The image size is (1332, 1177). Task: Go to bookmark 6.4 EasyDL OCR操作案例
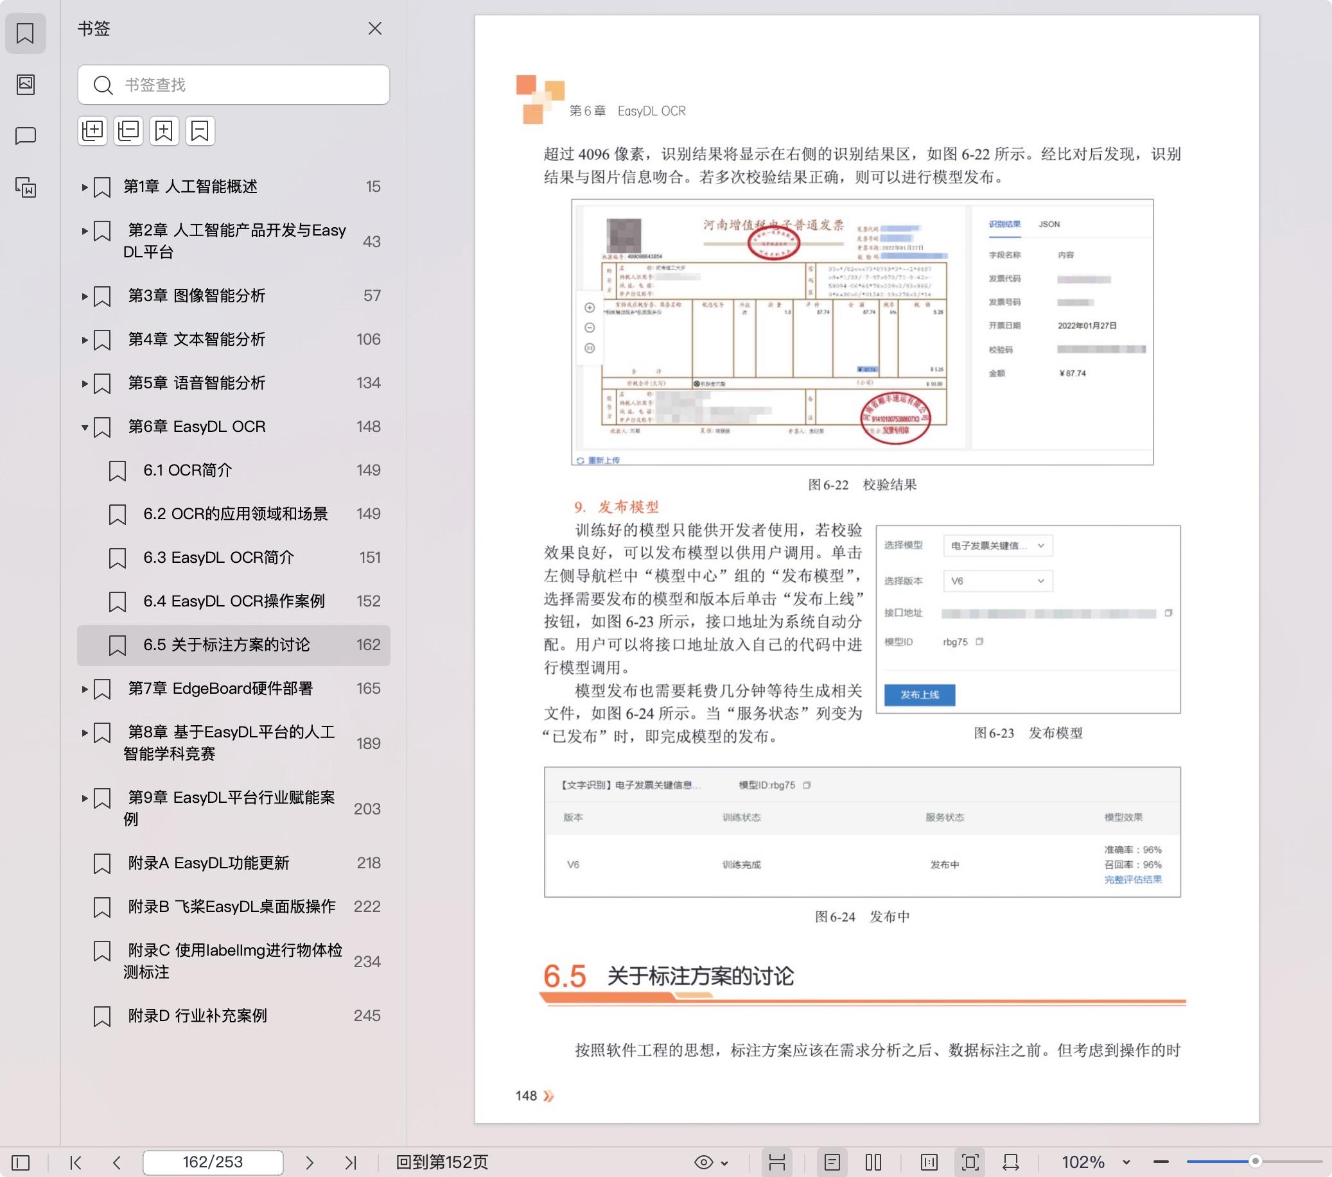(x=233, y=601)
